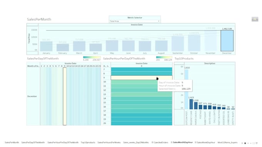Select the January bar in SalesPerMonth
The image size is (262, 147).
[x=46, y=46]
